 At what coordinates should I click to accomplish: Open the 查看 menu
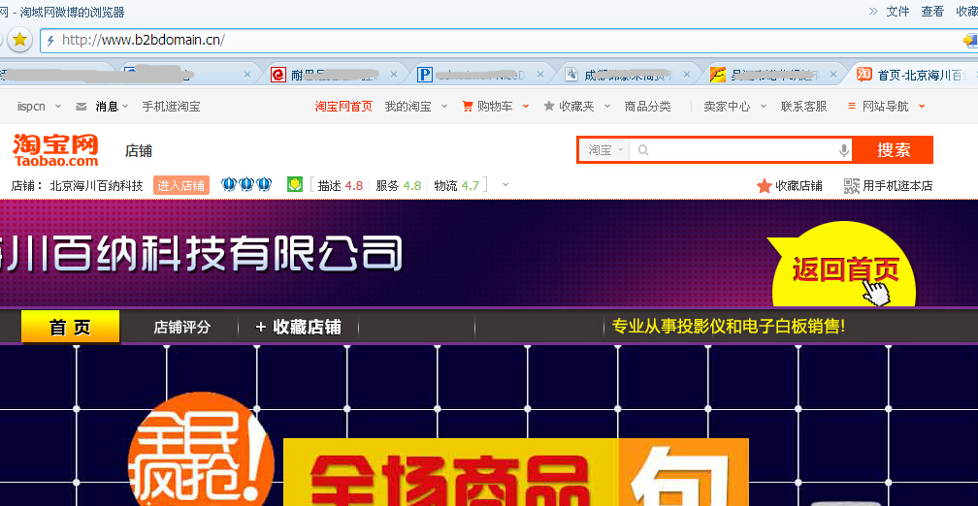click(x=932, y=12)
